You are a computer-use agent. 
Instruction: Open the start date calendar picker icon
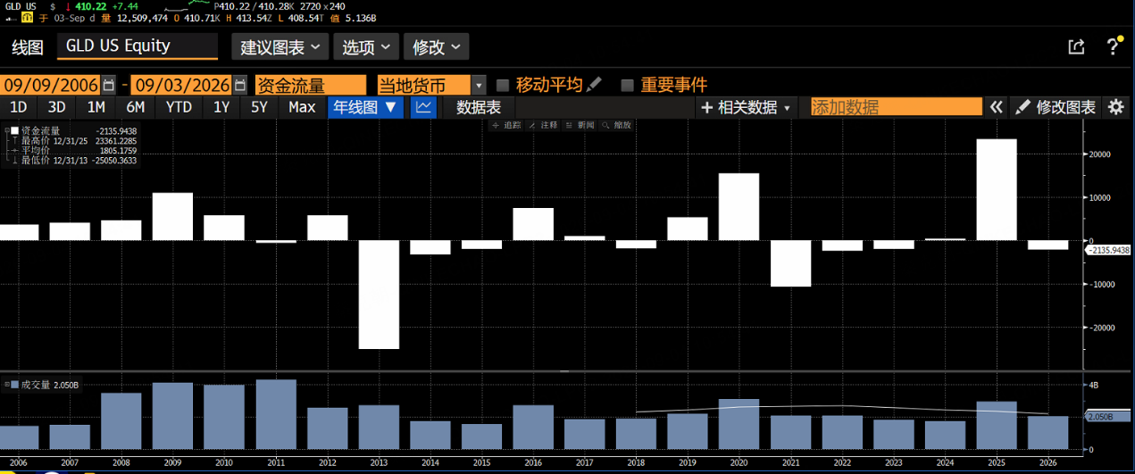[x=109, y=85]
